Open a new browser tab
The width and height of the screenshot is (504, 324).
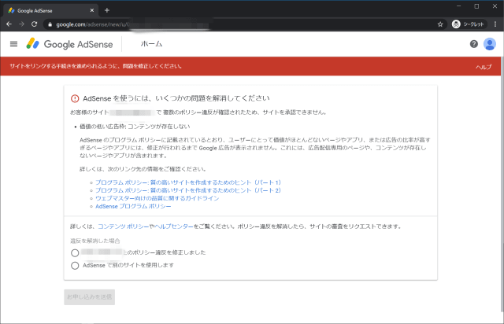[107, 10]
